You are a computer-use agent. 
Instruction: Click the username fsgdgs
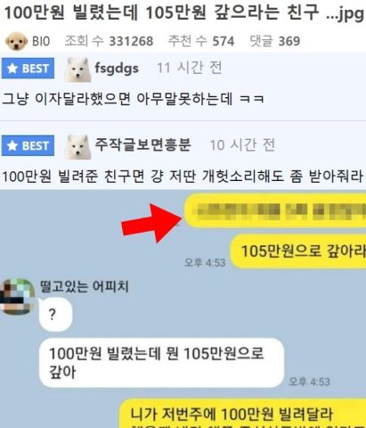pyautogui.click(x=117, y=69)
